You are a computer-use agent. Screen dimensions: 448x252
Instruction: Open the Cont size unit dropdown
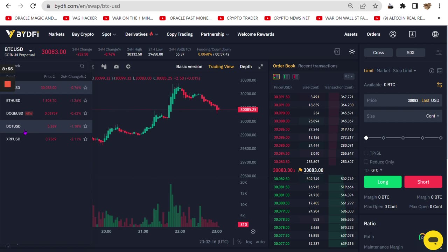(432, 116)
